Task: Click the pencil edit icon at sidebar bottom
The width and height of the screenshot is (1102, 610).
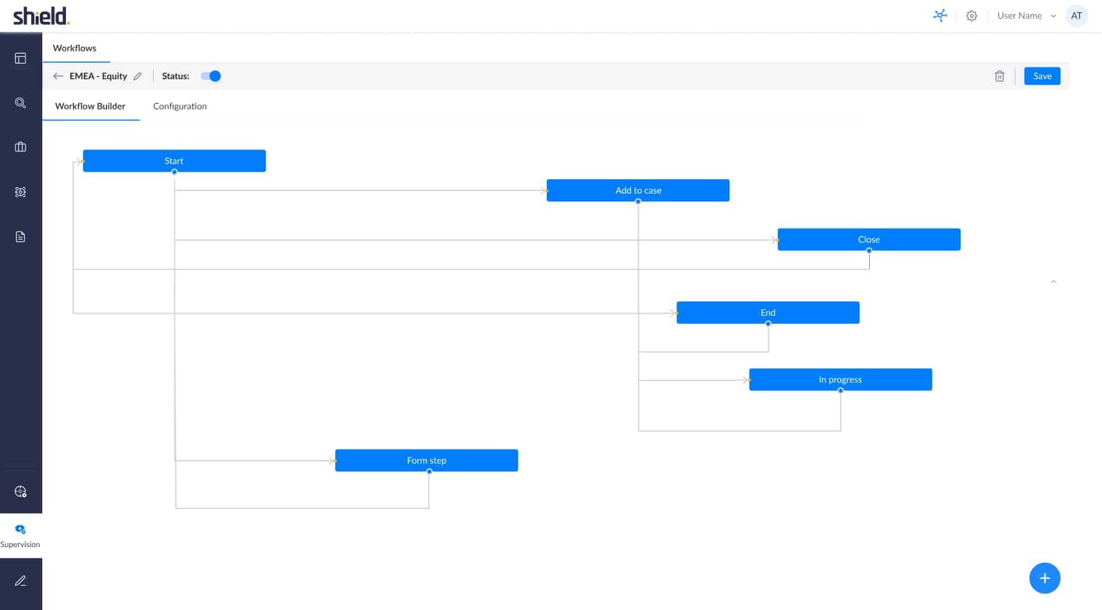Action: [x=21, y=581]
